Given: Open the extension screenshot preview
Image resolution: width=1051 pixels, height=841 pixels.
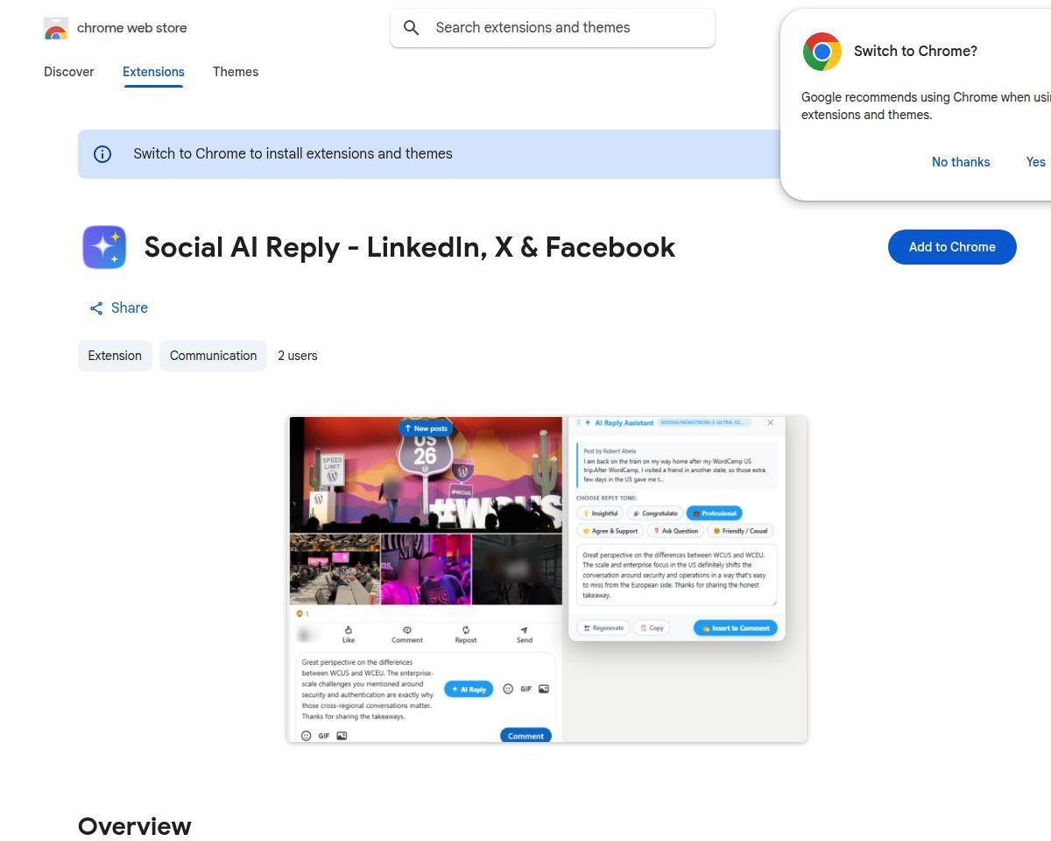Looking at the screenshot, I should [x=547, y=579].
